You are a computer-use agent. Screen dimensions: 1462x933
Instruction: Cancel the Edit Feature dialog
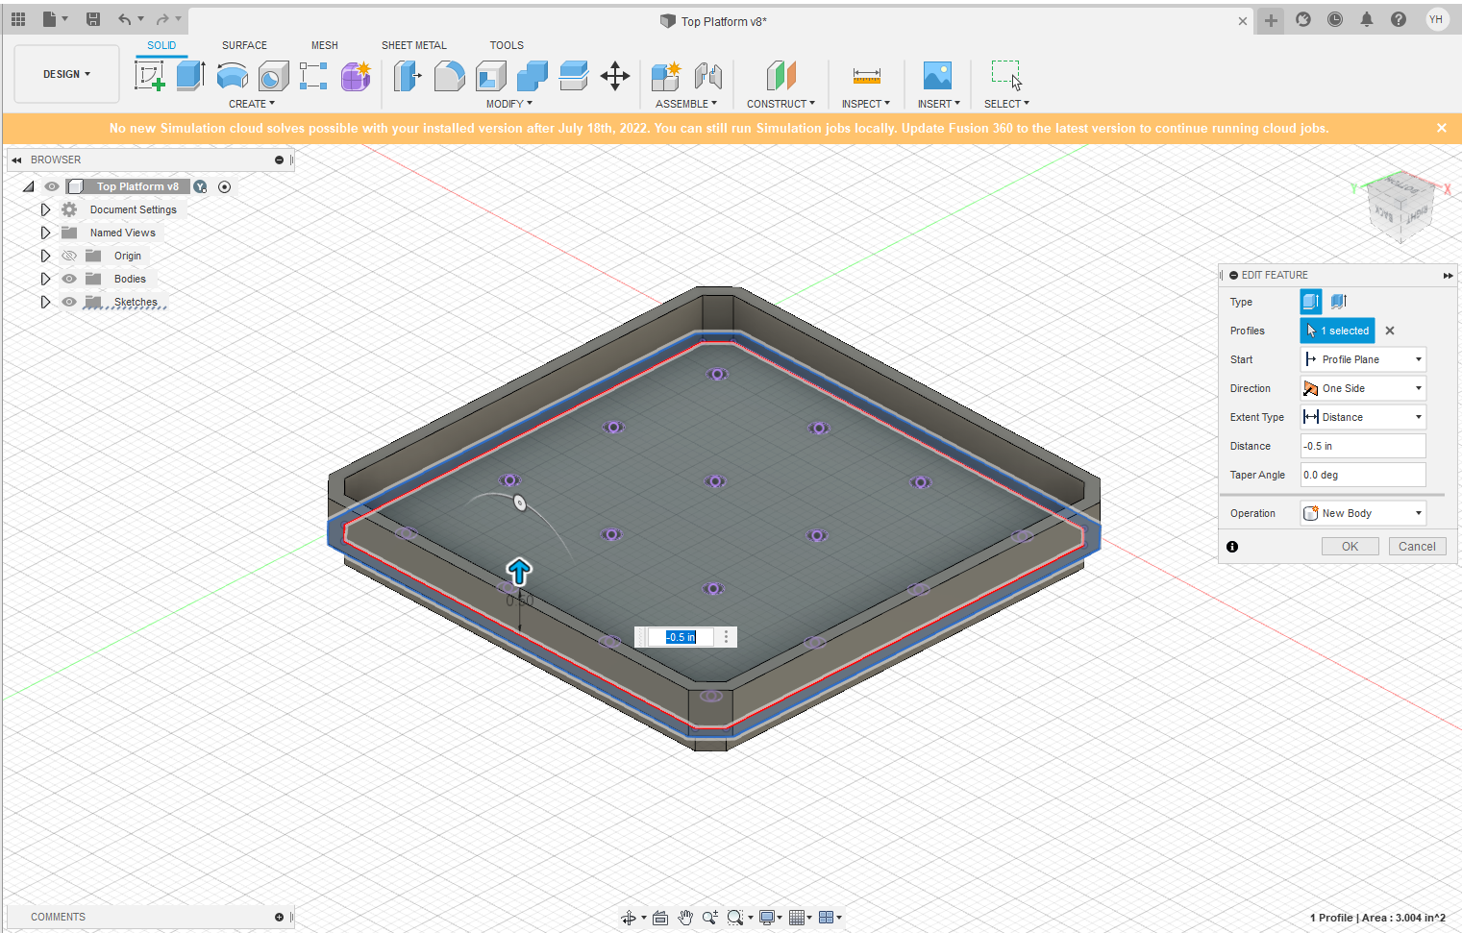pyautogui.click(x=1416, y=546)
